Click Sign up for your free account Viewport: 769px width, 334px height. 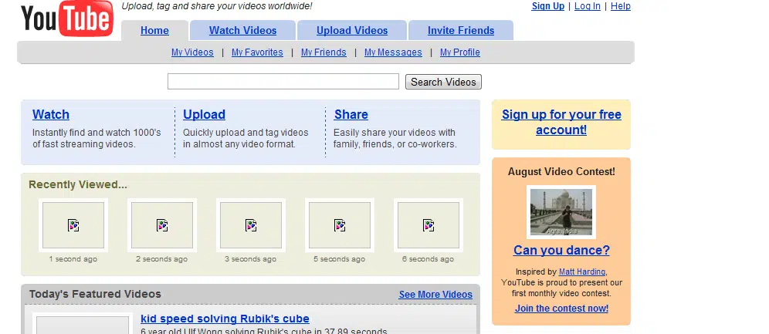561,122
